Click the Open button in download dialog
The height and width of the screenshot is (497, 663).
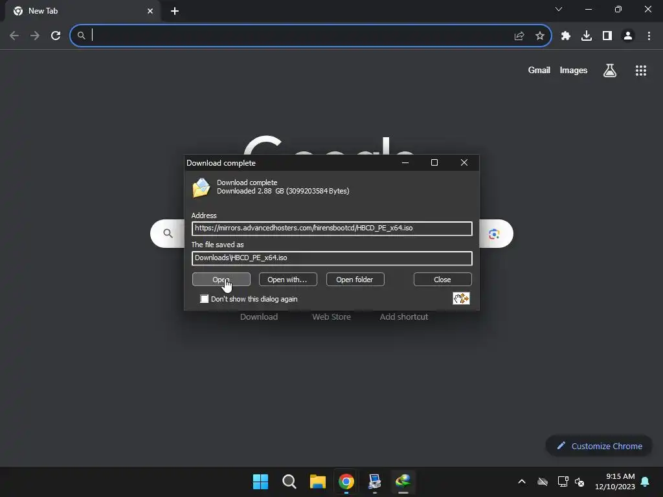coord(221,280)
